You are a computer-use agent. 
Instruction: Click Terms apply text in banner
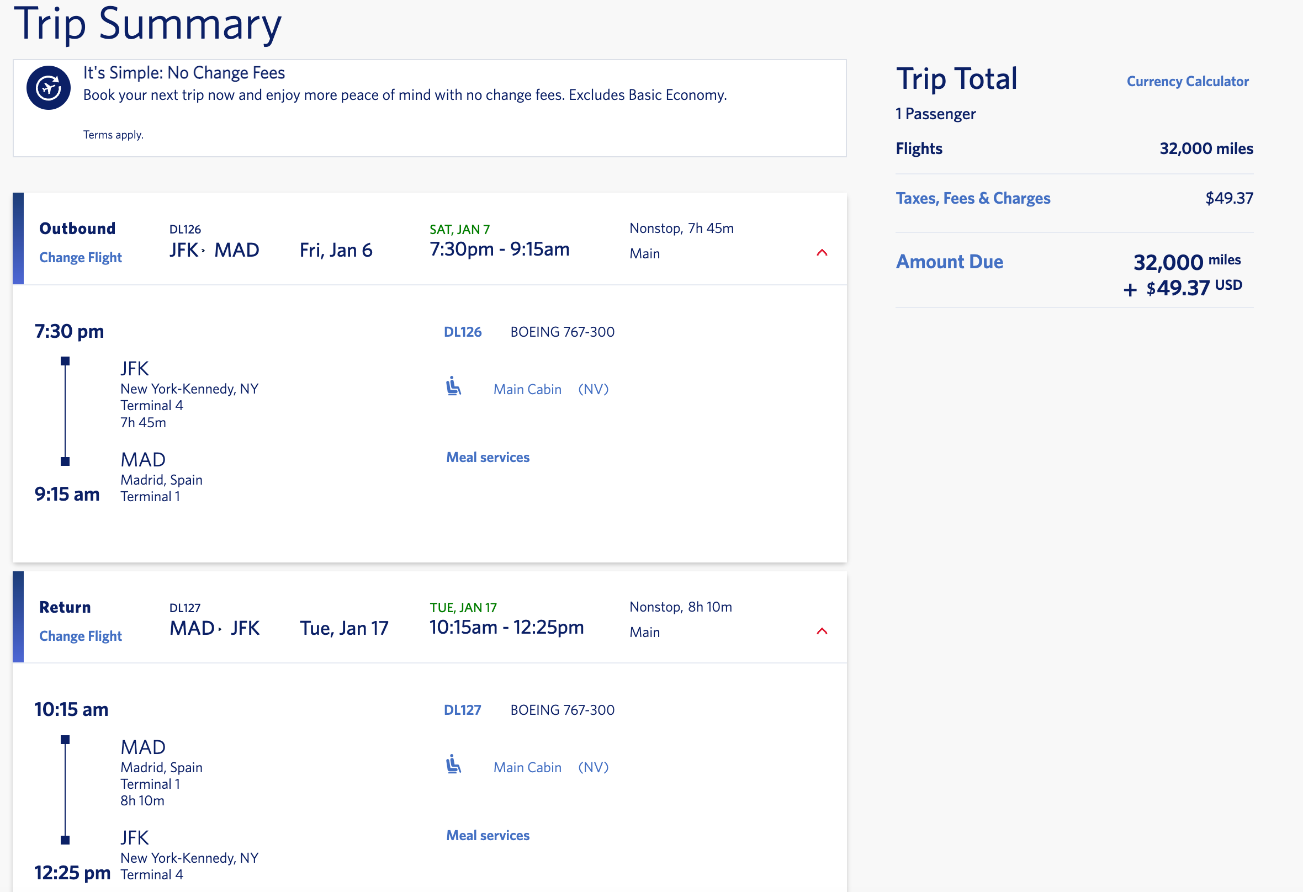click(x=113, y=135)
